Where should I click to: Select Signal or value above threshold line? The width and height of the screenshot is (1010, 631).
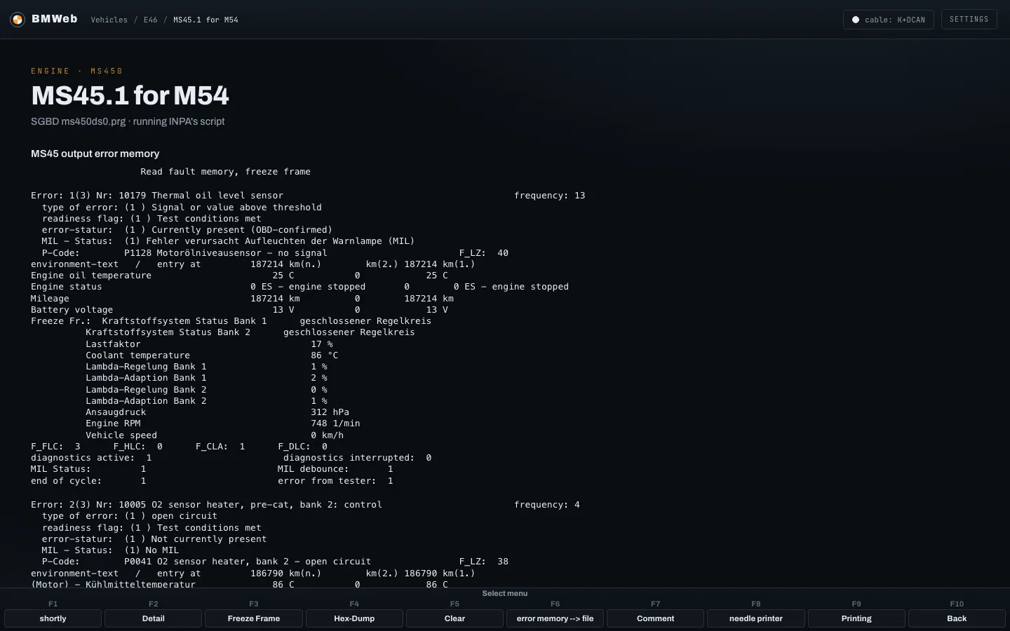pos(182,208)
